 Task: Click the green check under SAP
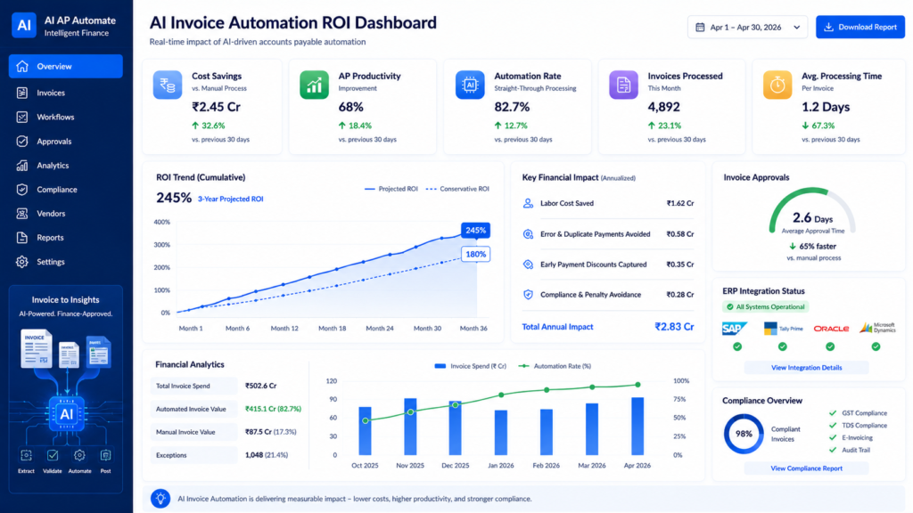[737, 346]
